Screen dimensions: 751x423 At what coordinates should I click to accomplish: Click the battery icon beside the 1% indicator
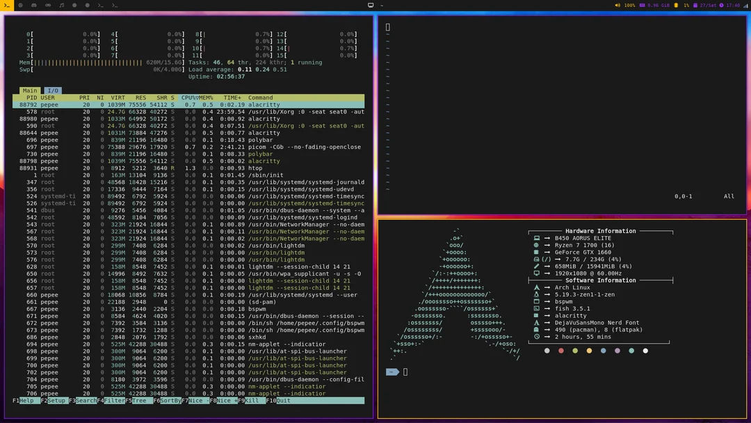click(x=677, y=5)
